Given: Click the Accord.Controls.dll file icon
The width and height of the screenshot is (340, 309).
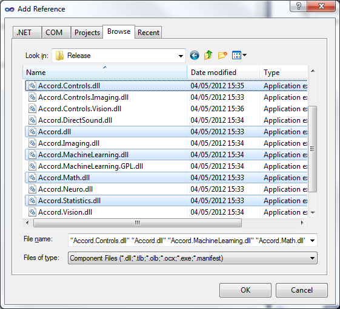Looking at the screenshot, I should (32, 86).
